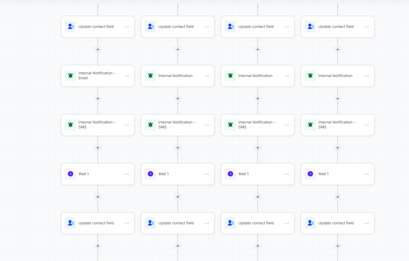Open options menu of Wait 1 in first column
The height and width of the screenshot is (261, 409).
pos(127,174)
